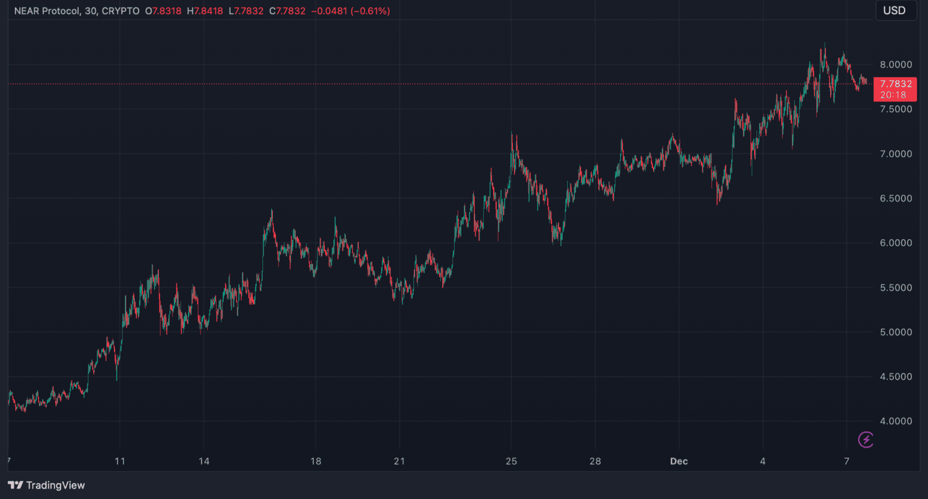Image resolution: width=928 pixels, height=499 pixels.
Task: Click the 18 date on time axis
Action: pyautogui.click(x=316, y=461)
